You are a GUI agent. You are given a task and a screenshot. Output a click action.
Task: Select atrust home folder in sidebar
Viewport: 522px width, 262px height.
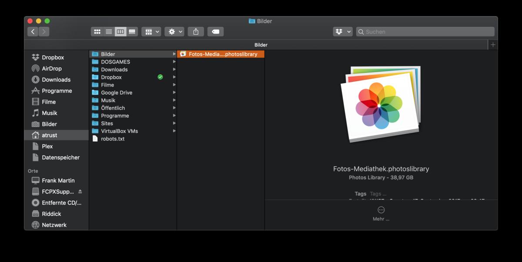(x=56, y=135)
